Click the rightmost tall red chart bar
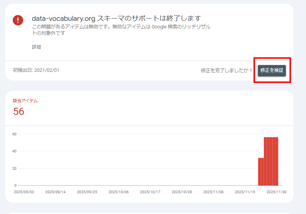The height and width of the screenshot is (214, 306). [x=277, y=161]
